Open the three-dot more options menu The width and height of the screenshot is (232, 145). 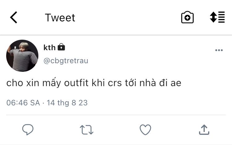(219, 51)
